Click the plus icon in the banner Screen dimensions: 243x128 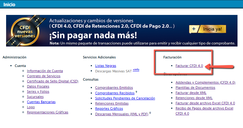click(x=194, y=29)
